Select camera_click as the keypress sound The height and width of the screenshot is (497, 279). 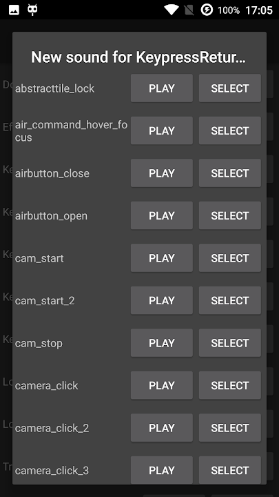click(x=230, y=385)
